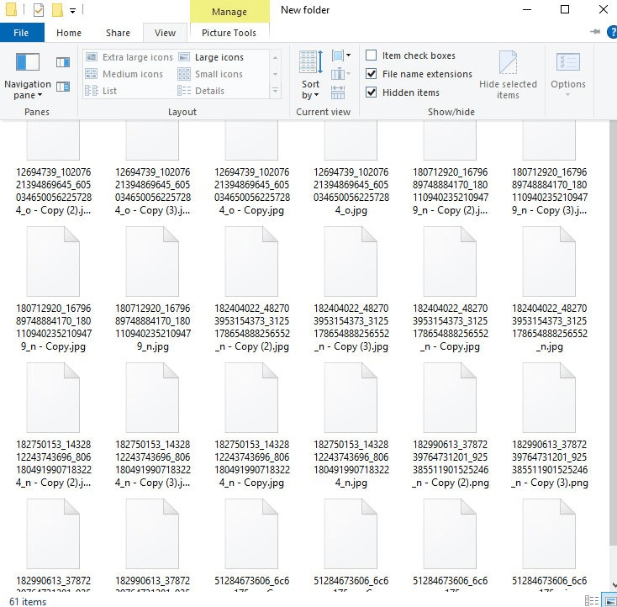
Task: Open the Sort by dropdown
Action: coord(310,75)
